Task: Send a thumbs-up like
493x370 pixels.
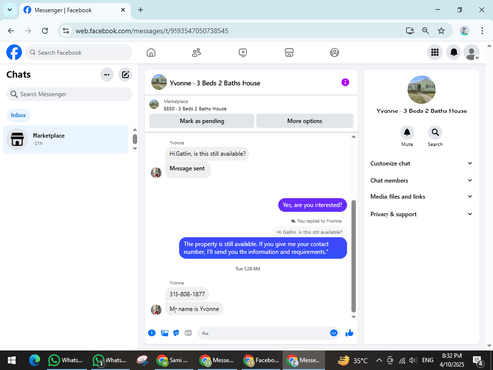Action: 349,333
